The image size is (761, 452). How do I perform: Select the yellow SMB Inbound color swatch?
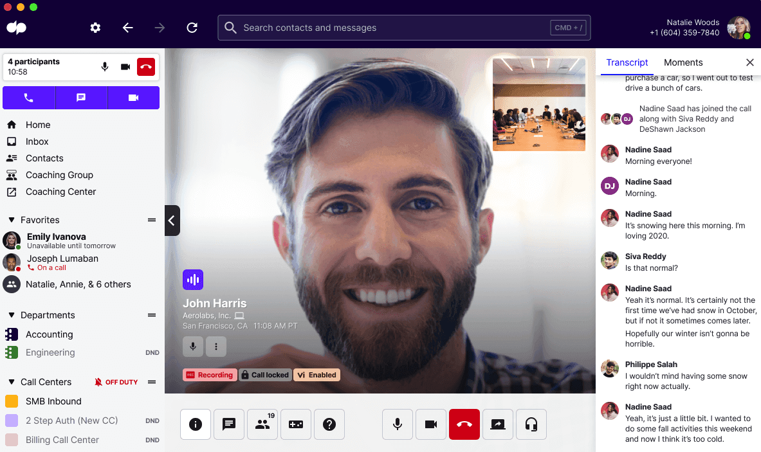(x=12, y=401)
